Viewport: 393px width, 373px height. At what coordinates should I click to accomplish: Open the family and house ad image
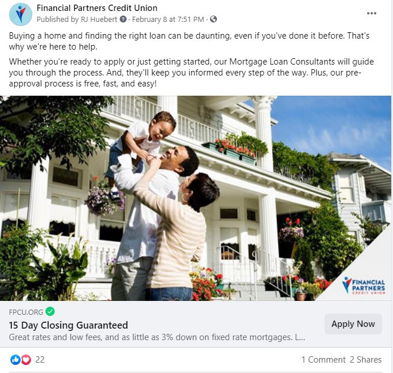tap(196, 198)
